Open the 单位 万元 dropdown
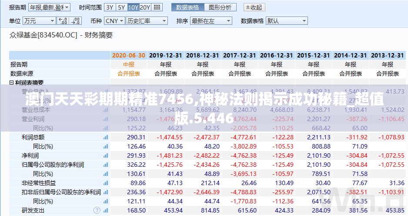Screen dimensions: 408x216 pyautogui.click(x=39, y=21)
